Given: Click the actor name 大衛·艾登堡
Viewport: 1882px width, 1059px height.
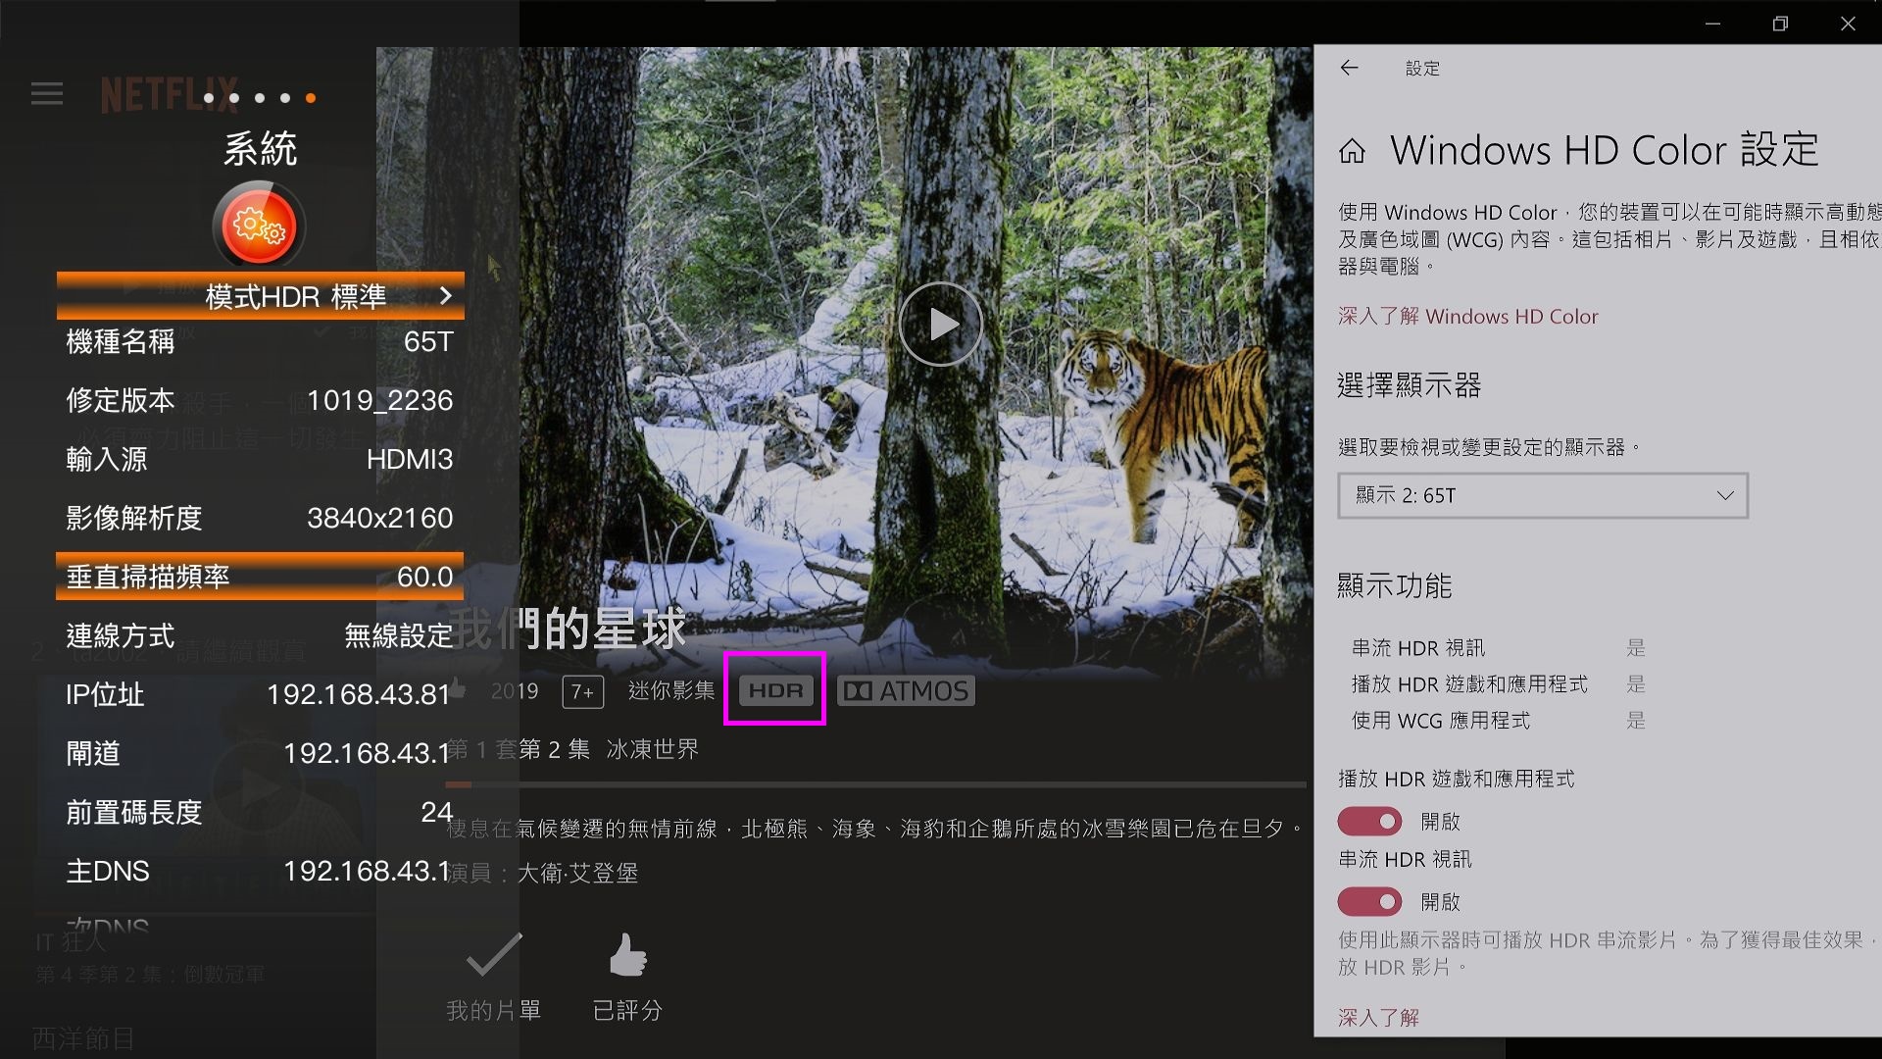Looking at the screenshot, I should 577,873.
